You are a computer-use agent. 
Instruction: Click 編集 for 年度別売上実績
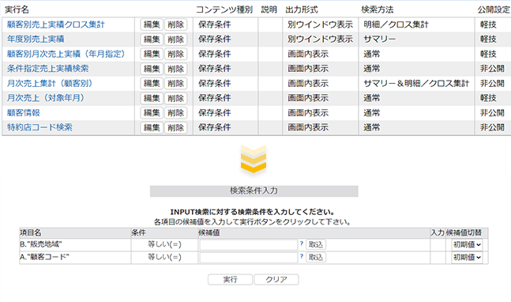pos(152,40)
